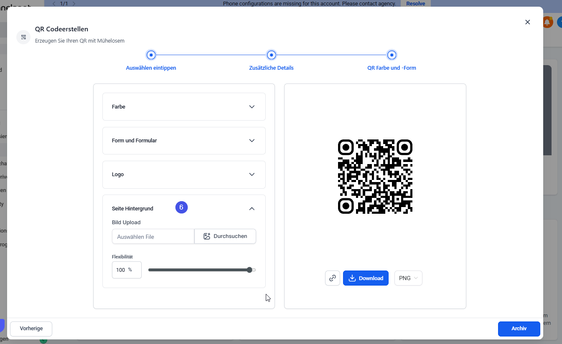Open the notification bell behind the dialog

point(547,22)
